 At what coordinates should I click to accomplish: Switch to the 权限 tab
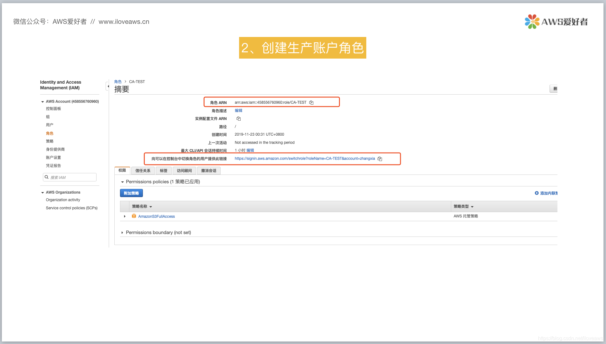pyautogui.click(x=122, y=170)
